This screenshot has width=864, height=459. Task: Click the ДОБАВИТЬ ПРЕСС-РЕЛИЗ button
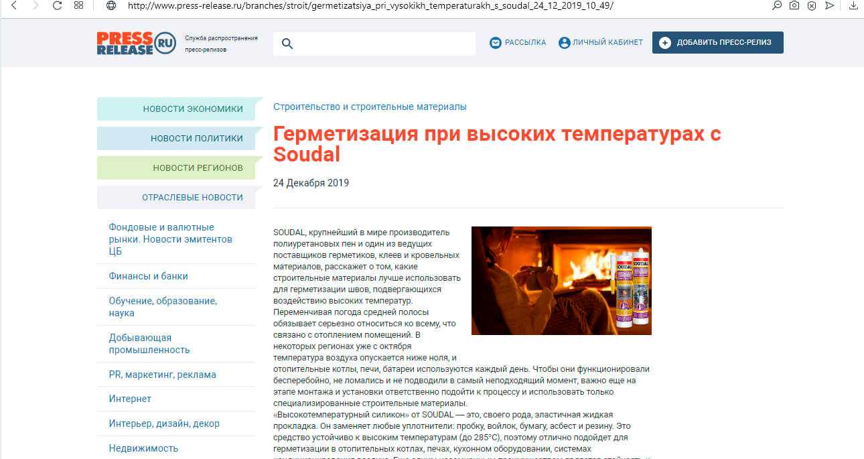click(718, 43)
